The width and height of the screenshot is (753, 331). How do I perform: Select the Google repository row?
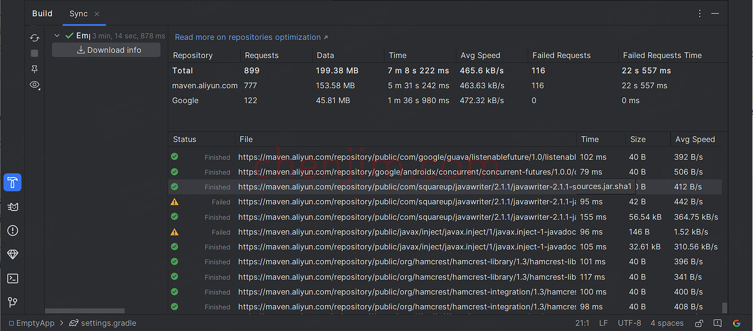pyautogui.click(x=448, y=100)
